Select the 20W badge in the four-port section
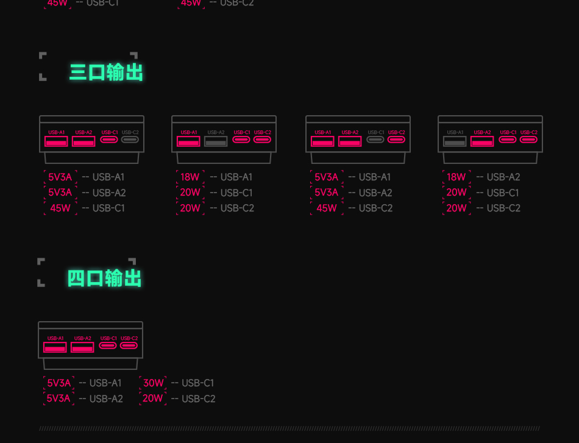This screenshot has width=579, height=443. [x=153, y=399]
